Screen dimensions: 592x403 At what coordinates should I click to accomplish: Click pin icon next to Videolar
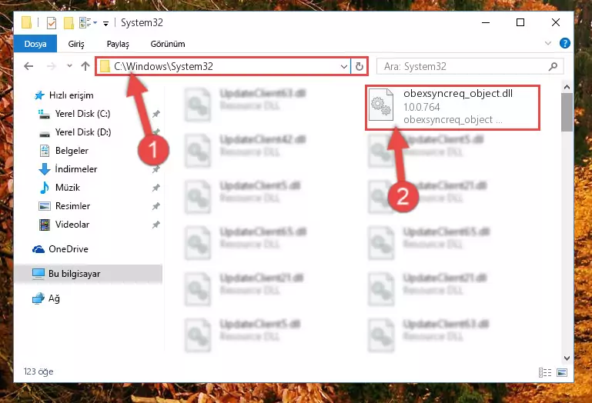pos(156,225)
